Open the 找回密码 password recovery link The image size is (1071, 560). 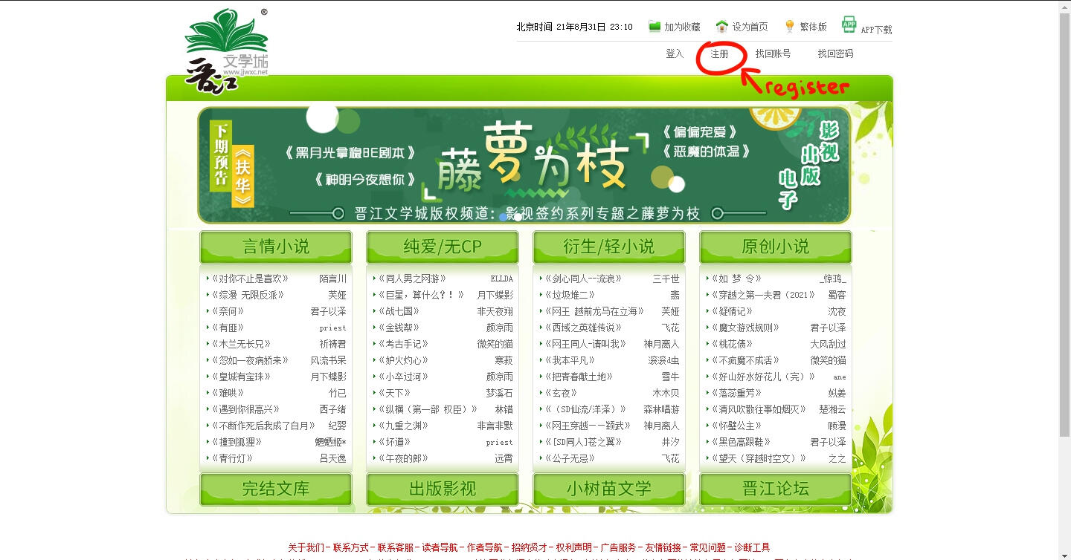point(835,54)
